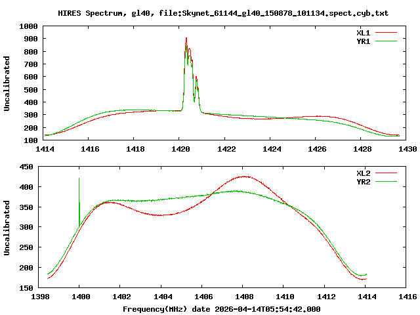This screenshot has height=315, width=420.
Task: Click the red XL1 legend line sample
Action: (386, 33)
